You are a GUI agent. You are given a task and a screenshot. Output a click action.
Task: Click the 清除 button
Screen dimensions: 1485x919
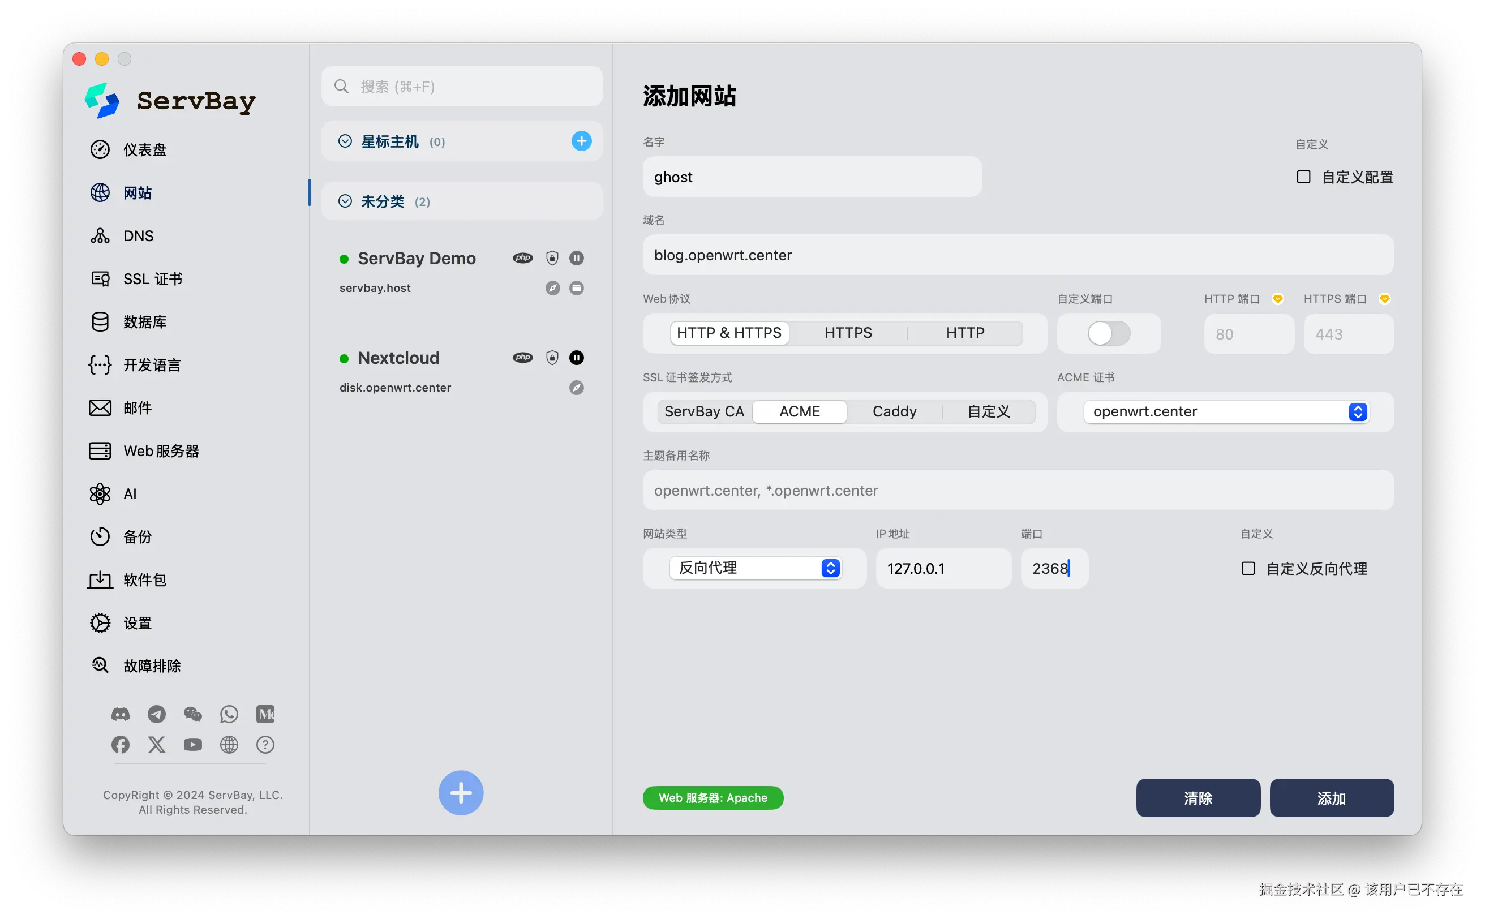click(1198, 797)
